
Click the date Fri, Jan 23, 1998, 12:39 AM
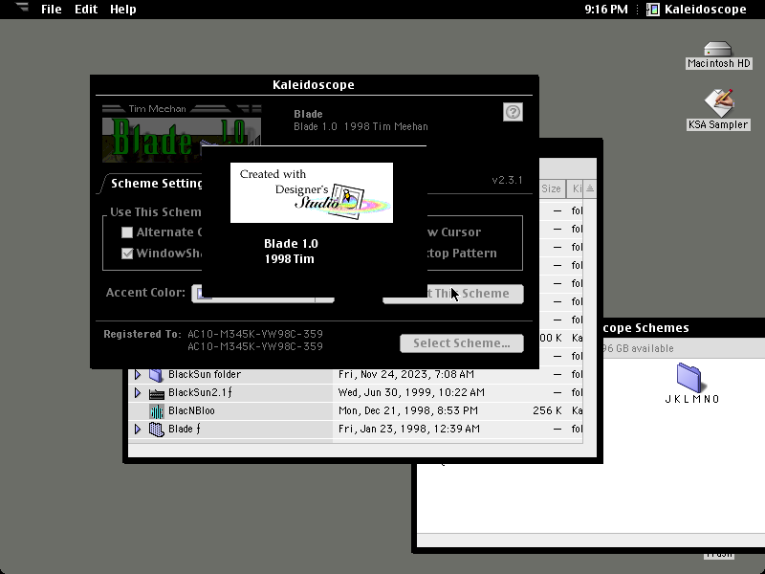click(409, 429)
